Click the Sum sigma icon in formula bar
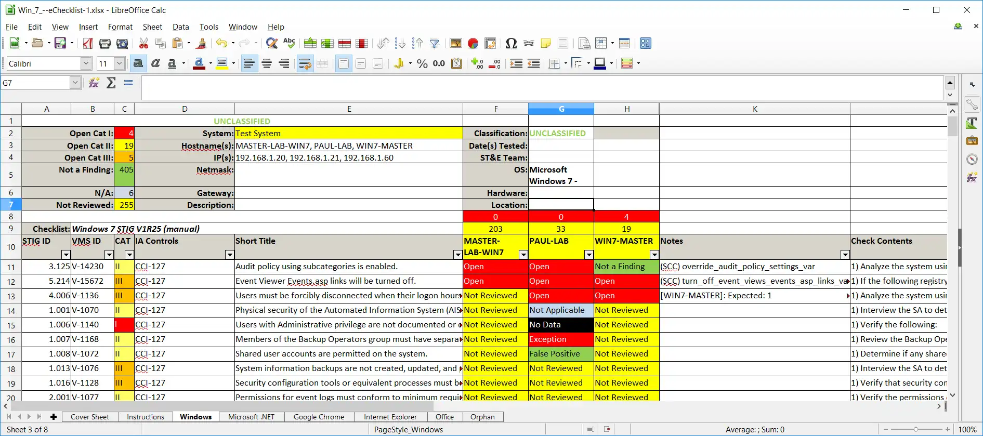This screenshot has width=983, height=436. (x=111, y=83)
